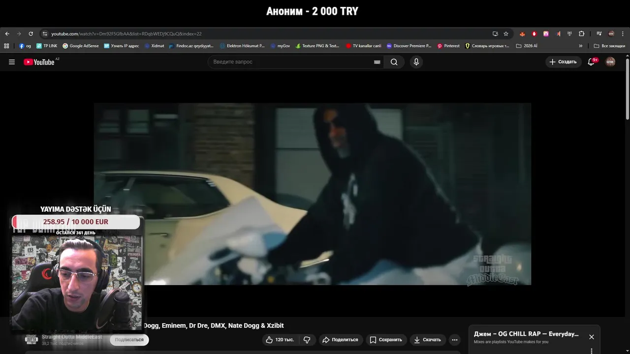The height and width of the screenshot is (354, 630).
Task: Click the video player area
Action: [313, 194]
